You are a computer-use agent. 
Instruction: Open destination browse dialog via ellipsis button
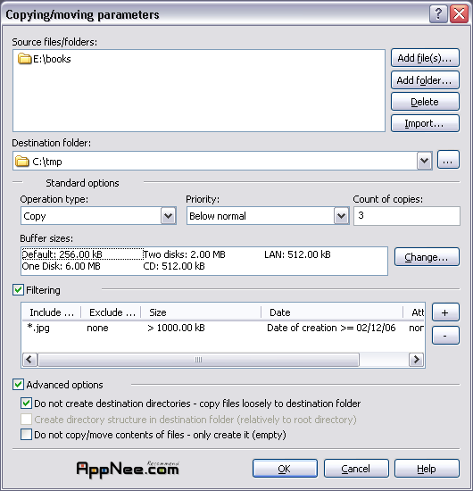[448, 160]
